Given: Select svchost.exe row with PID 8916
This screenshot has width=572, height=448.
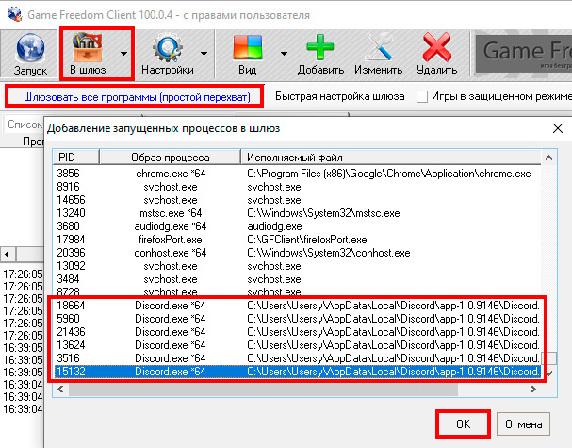Looking at the screenshot, I should coord(298,187).
